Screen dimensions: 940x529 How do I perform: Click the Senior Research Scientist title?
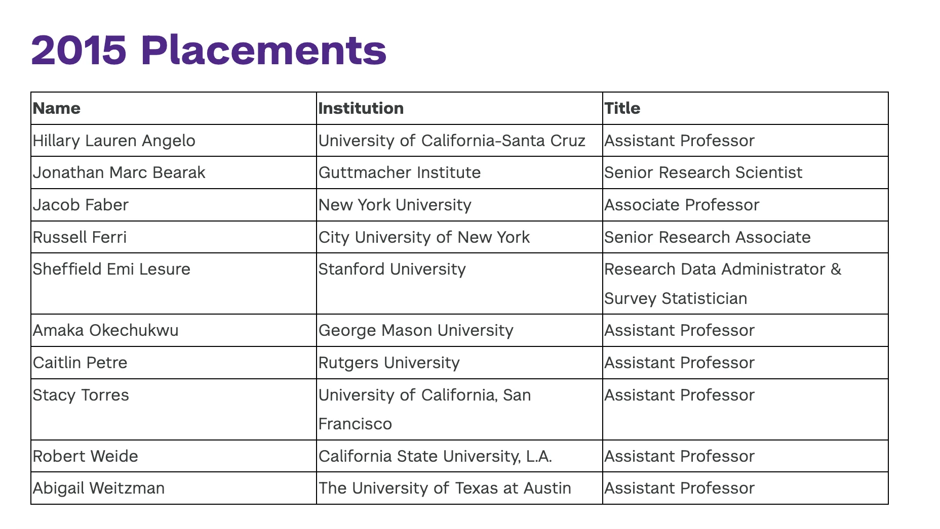pos(703,172)
